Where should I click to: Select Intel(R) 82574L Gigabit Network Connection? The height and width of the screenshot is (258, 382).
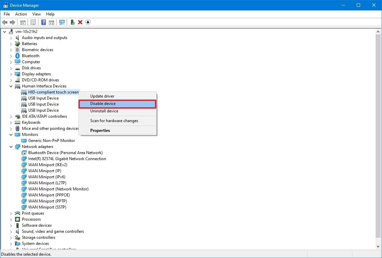point(67,159)
